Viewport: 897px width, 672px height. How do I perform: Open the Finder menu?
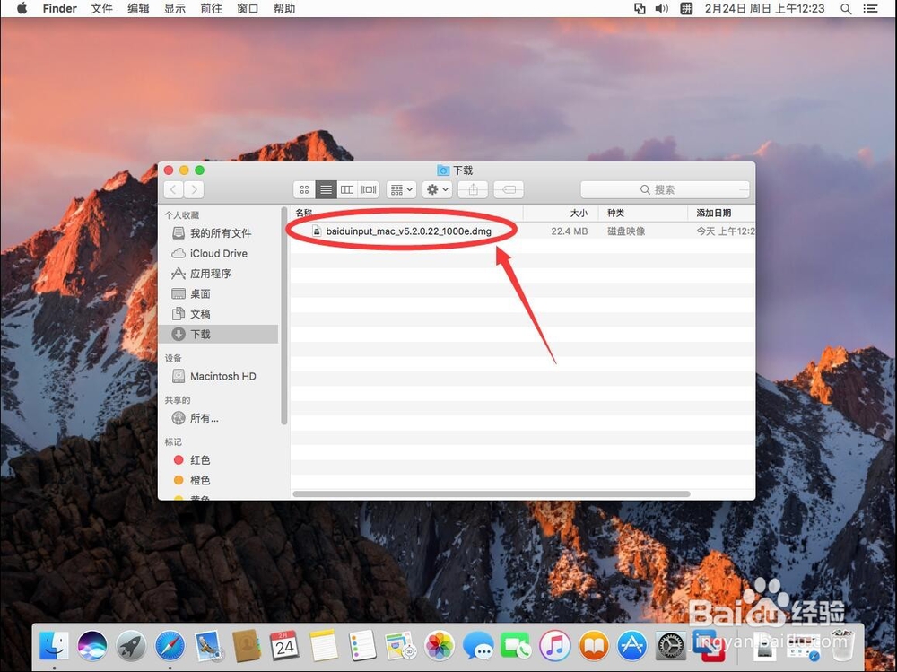[59, 8]
